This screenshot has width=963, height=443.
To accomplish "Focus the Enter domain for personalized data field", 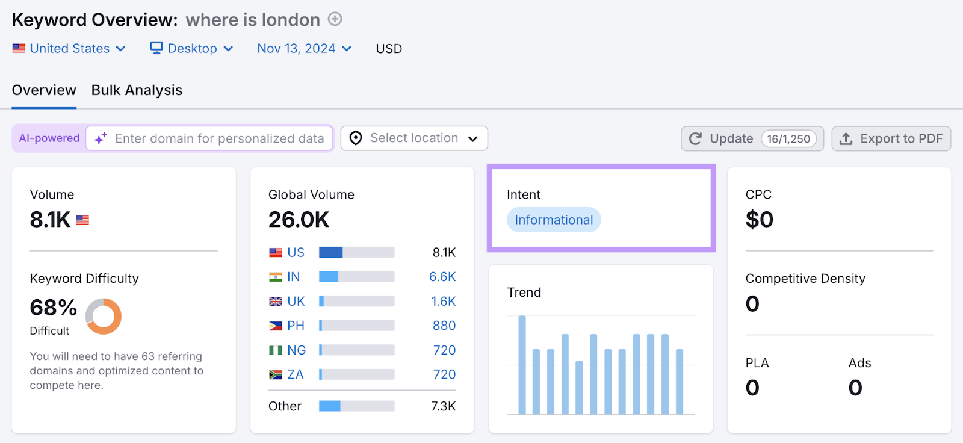I will (x=220, y=138).
